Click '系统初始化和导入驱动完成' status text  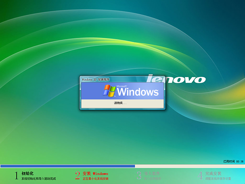tap(39, 179)
